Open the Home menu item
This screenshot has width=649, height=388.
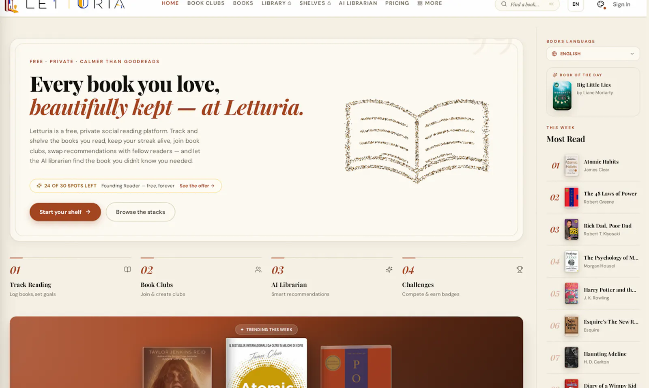click(170, 3)
